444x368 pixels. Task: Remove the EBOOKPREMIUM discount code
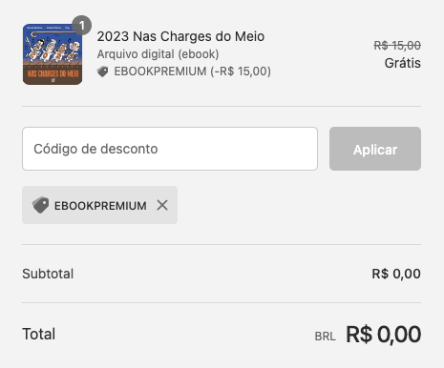coord(162,205)
